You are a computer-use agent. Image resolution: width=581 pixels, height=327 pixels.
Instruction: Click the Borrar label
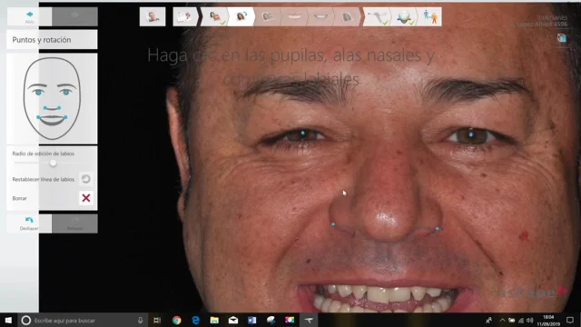(x=20, y=198)
